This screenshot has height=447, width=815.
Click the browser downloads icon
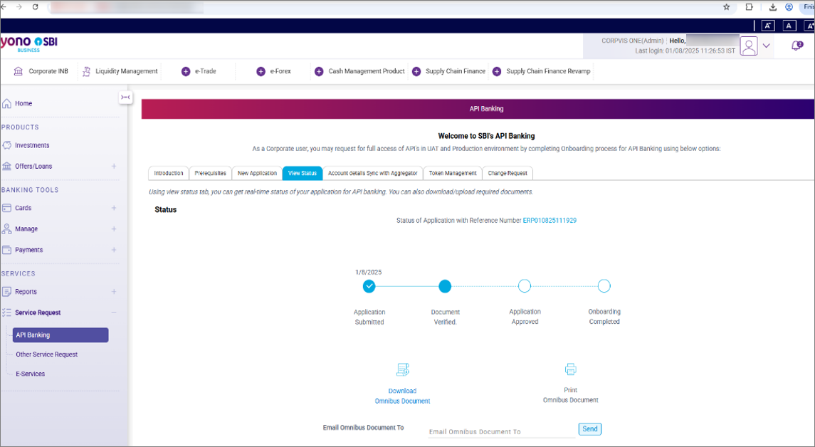pos(773,7)
